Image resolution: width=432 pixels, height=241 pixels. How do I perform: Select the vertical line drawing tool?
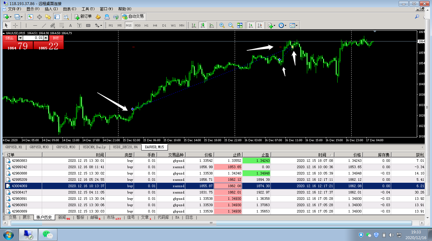pos(26,25)
